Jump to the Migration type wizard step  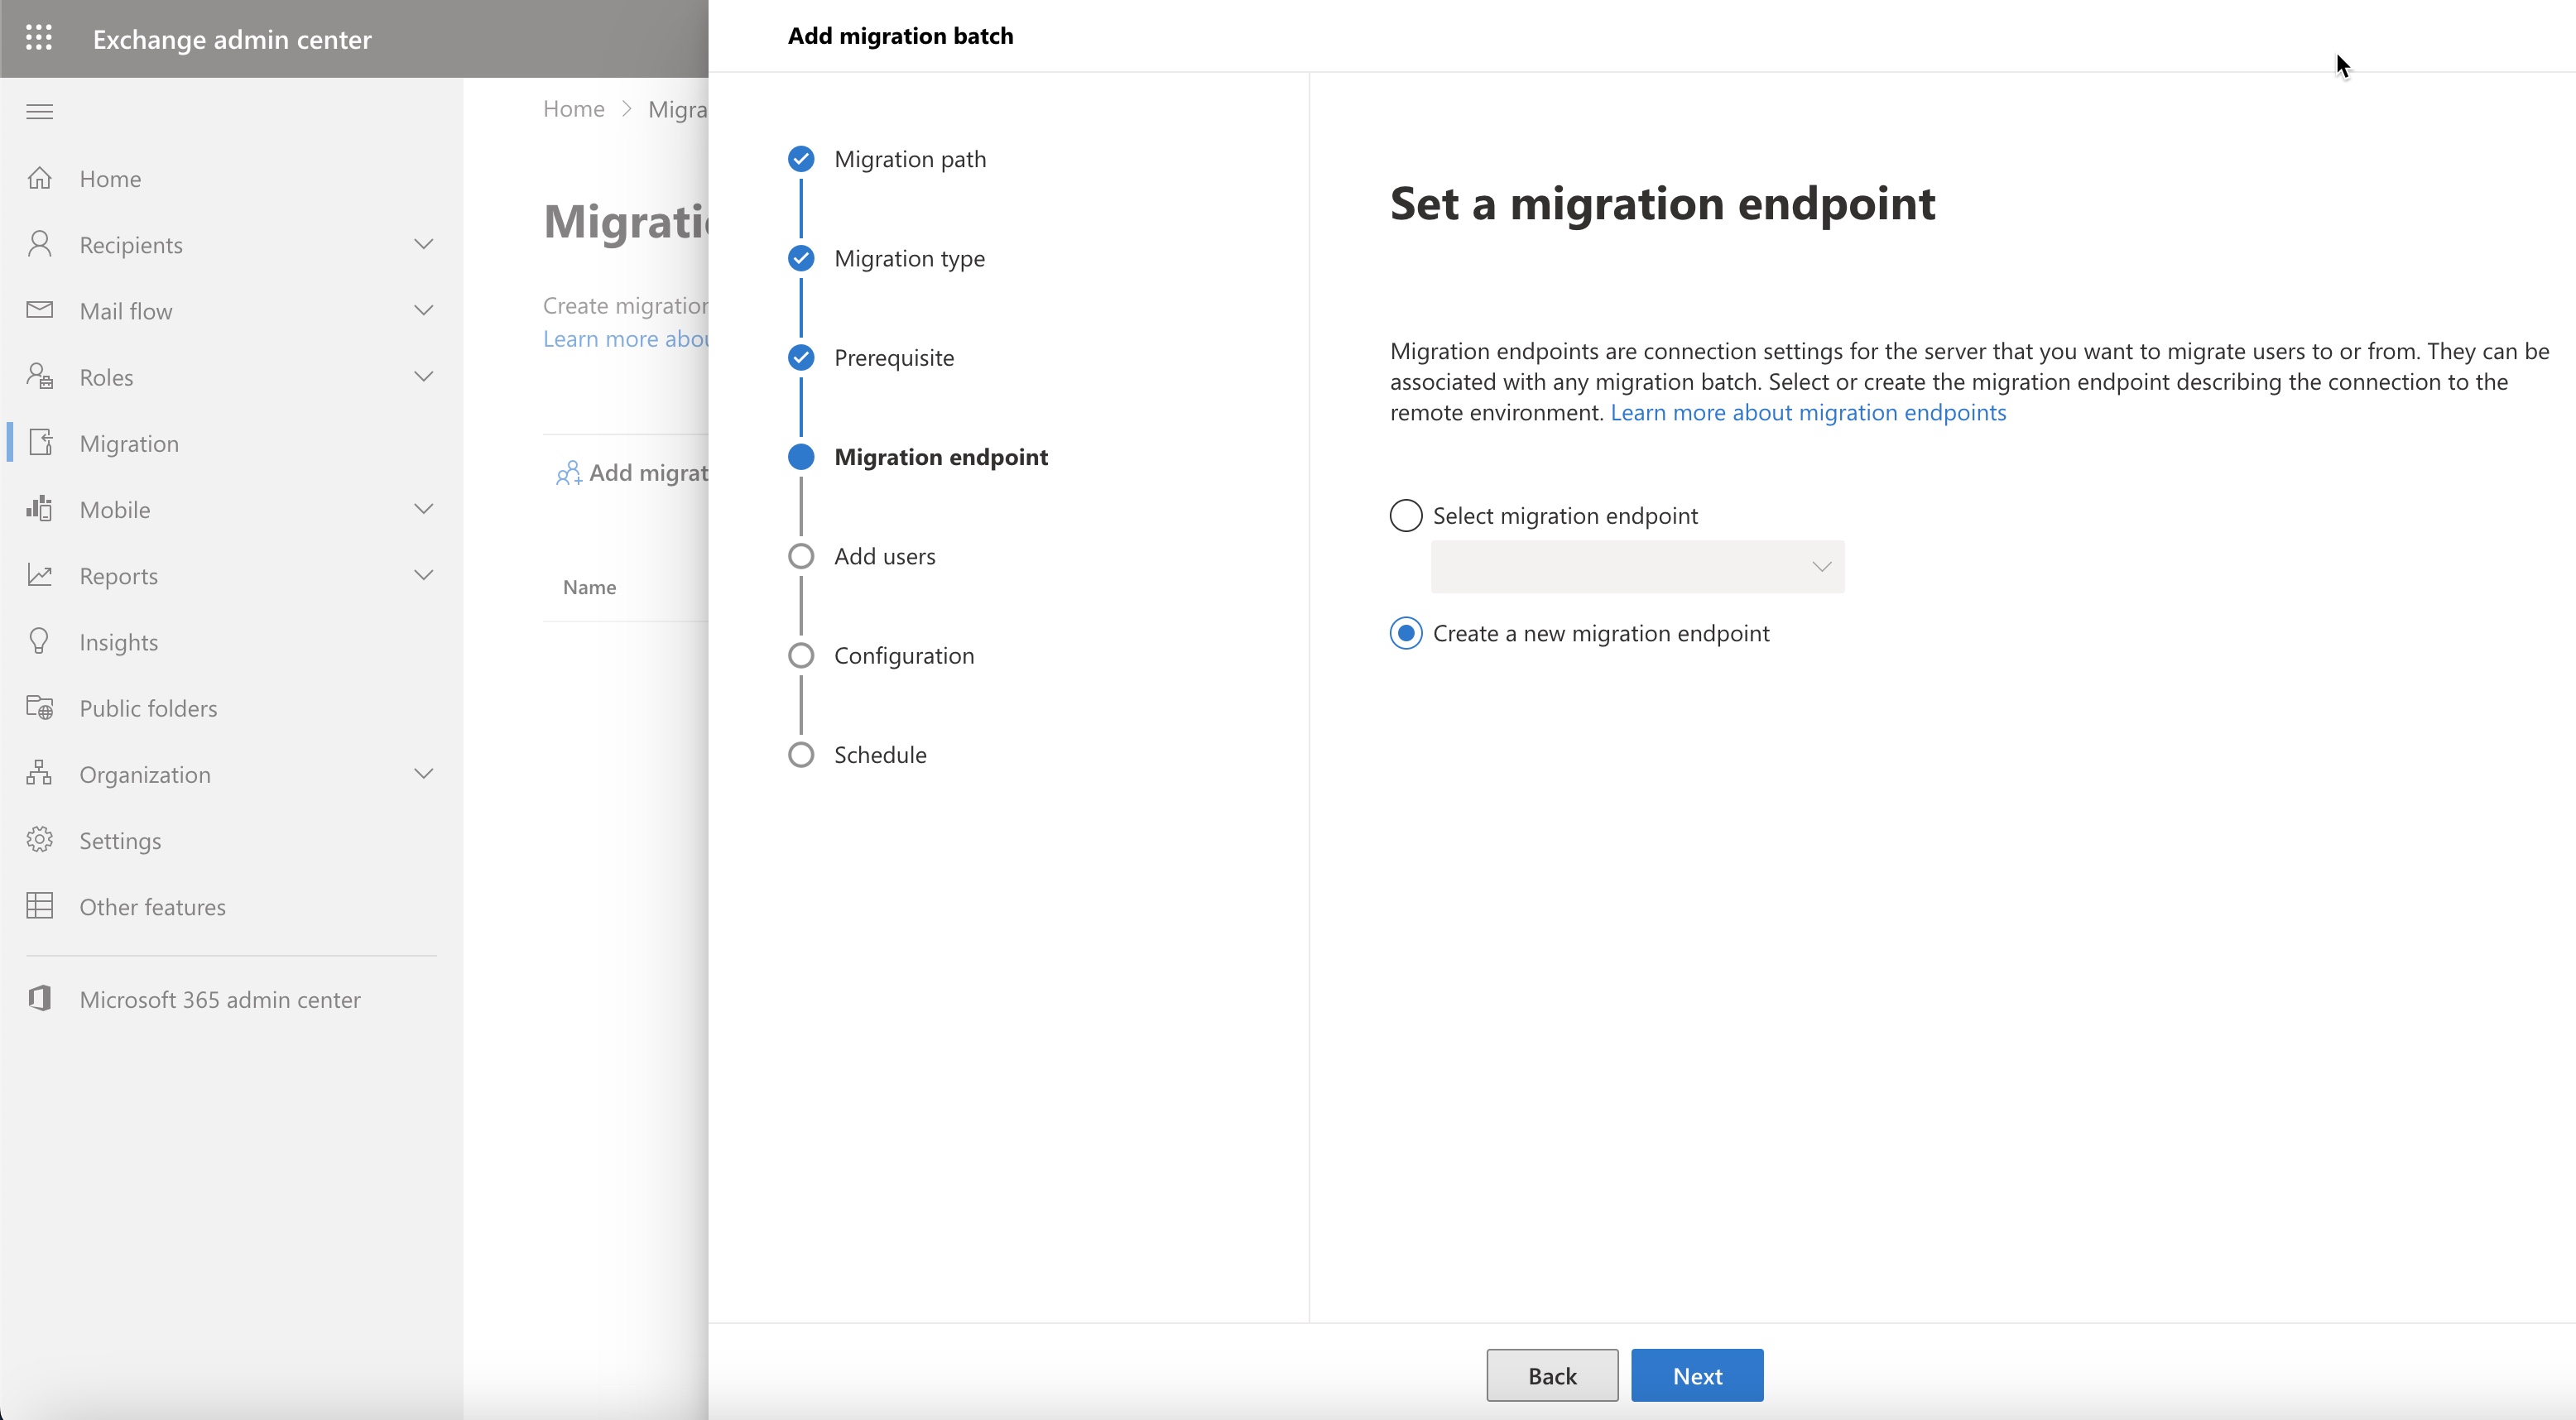click(909, 258)
